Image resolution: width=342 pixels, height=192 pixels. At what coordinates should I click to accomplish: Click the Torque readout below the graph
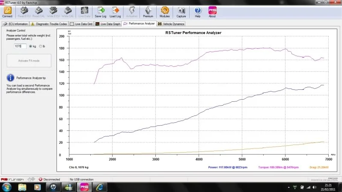(x=278, y=167)
